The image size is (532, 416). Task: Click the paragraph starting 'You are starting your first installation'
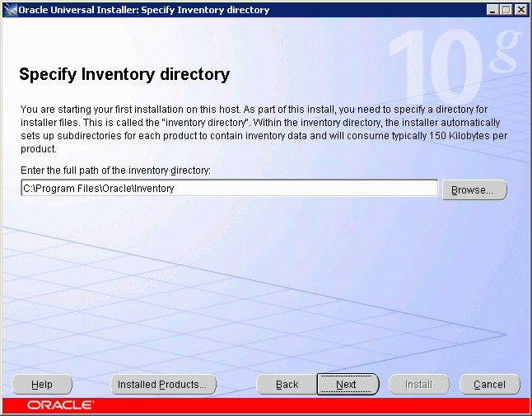(x=264, y=129)
